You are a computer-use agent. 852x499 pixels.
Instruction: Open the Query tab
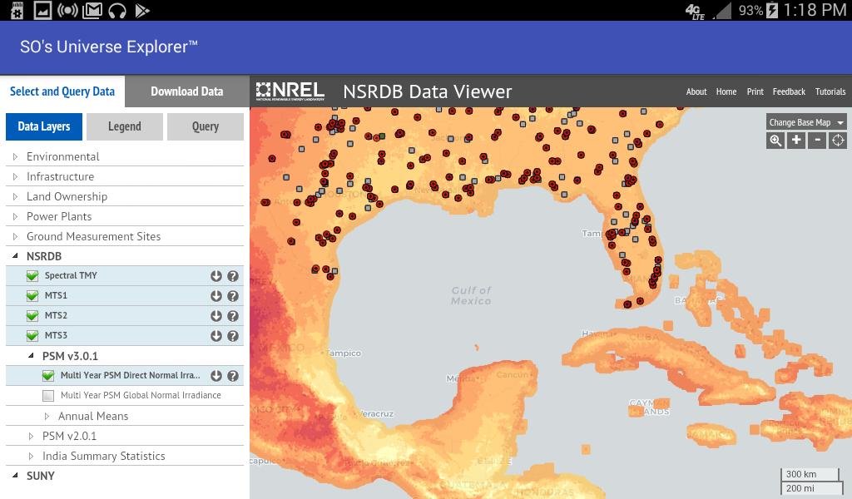pos(206,126)
